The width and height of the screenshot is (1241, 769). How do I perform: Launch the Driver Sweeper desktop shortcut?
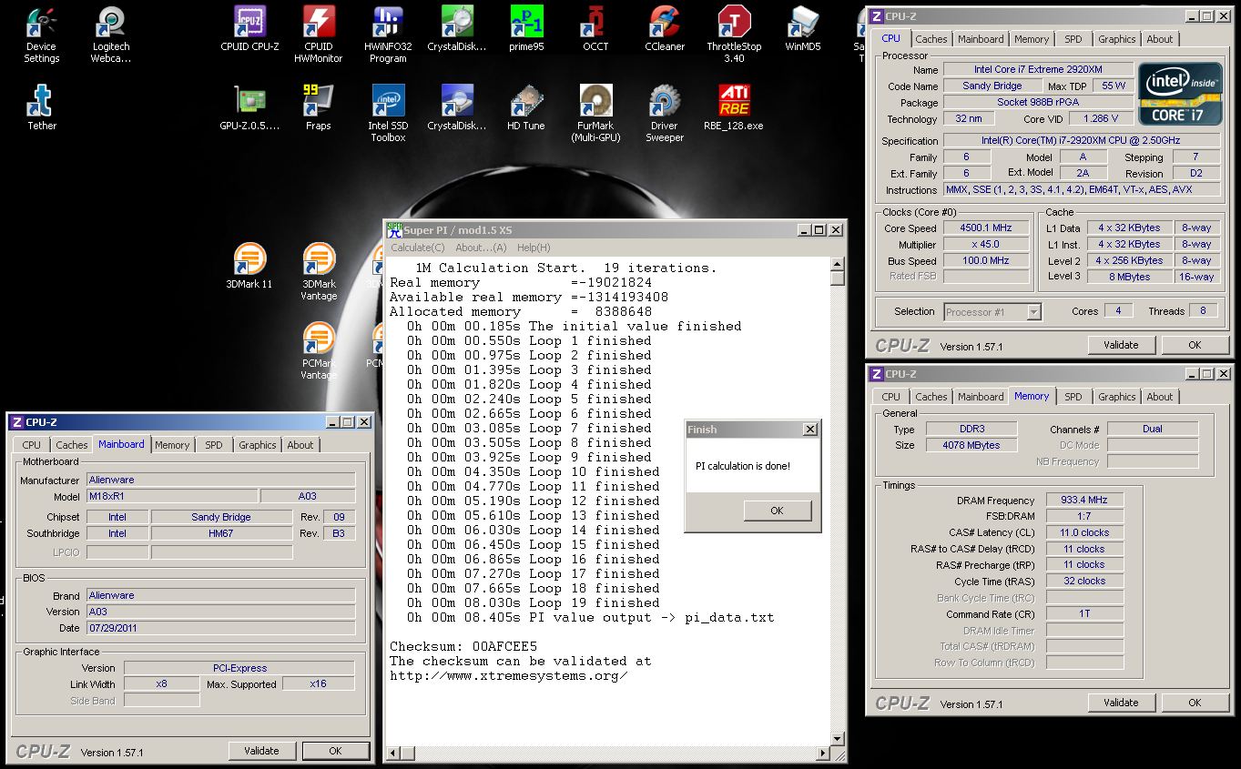pos(665,115)
